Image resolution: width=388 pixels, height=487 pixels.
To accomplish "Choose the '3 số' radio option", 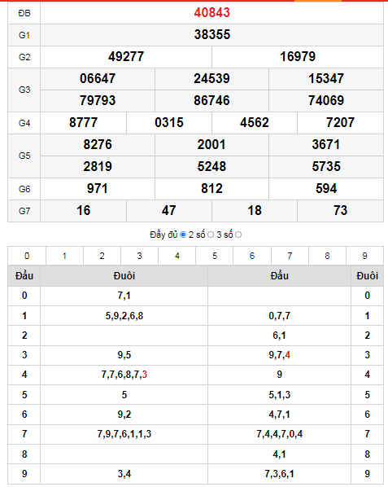I will [x=238, y=235].
